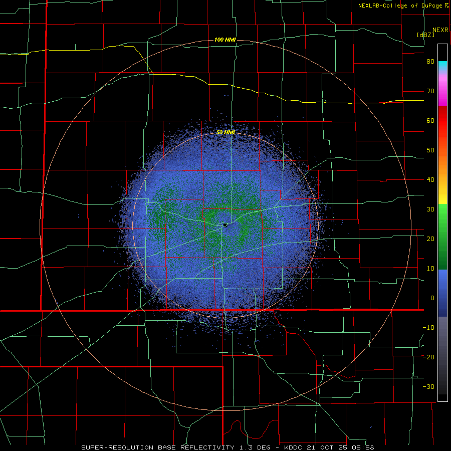This screenshot has height=451, width=451.
Task: Click the 30 value on the dBZ scale
Action: (430, 209)
